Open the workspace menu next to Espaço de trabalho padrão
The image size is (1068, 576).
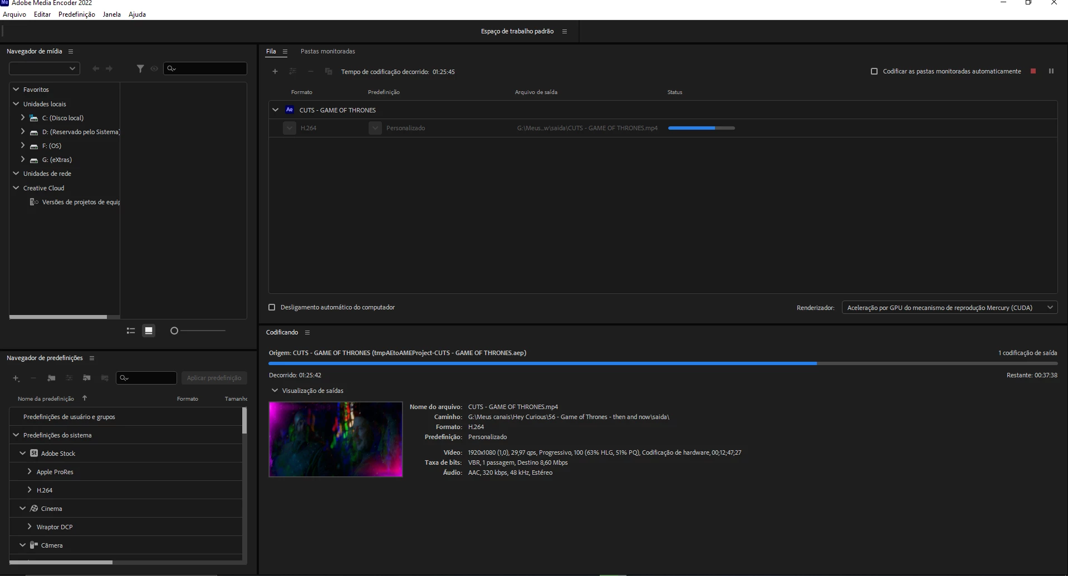565,31
